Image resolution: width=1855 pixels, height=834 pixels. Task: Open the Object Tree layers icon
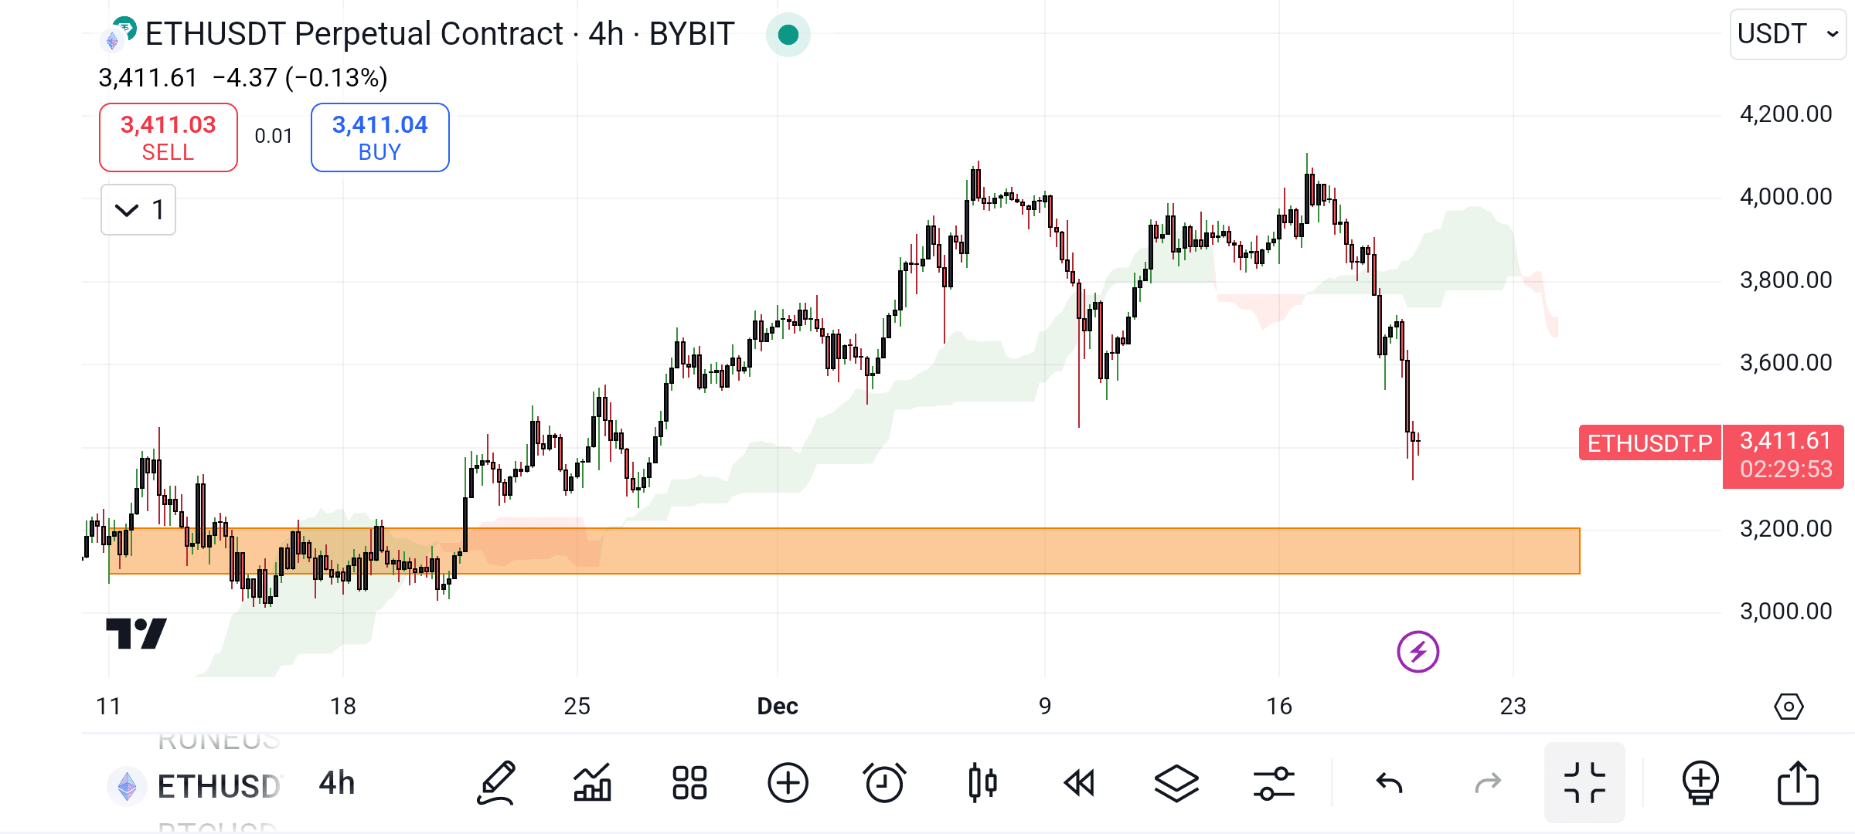pyautogui.click(x=1177, y=782)
